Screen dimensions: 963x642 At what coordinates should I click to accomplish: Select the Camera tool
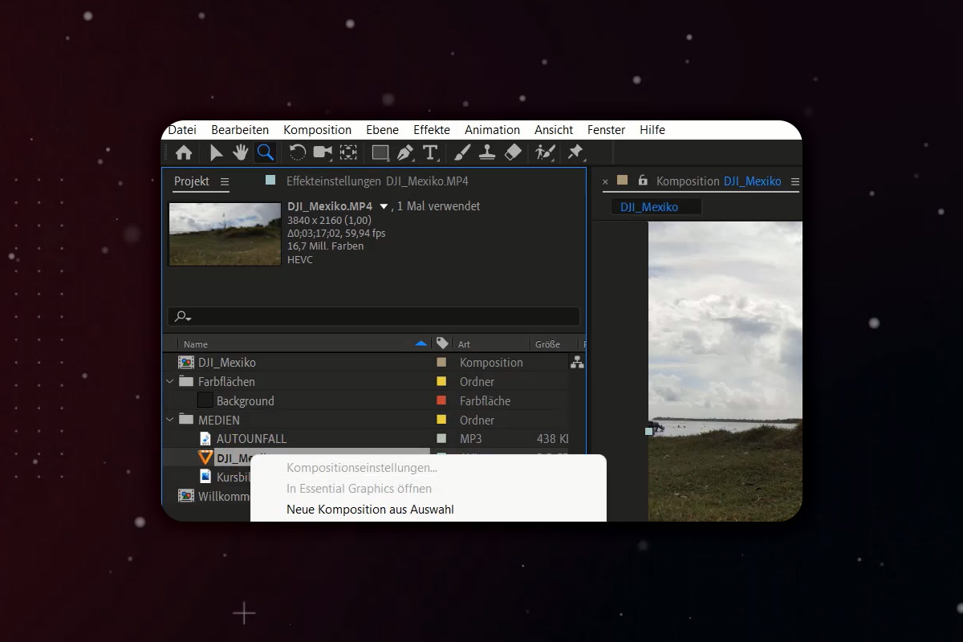pyautogui.click(x=323, y=152)
